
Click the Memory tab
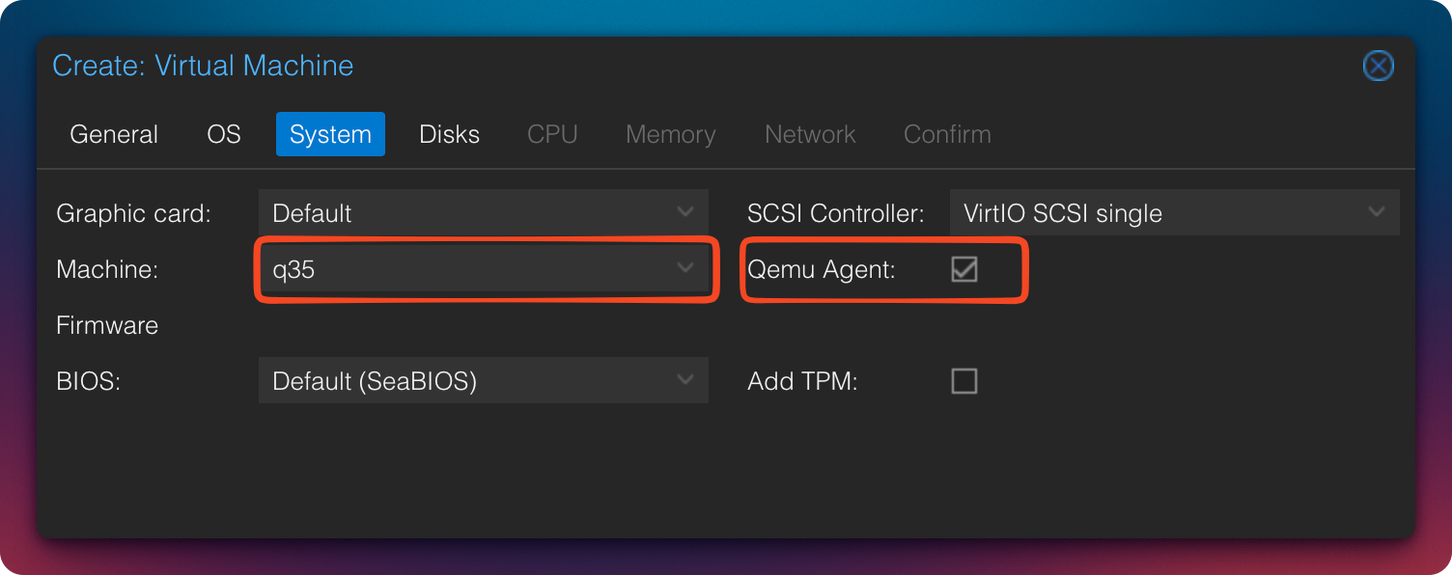click(x=670, y=134)
